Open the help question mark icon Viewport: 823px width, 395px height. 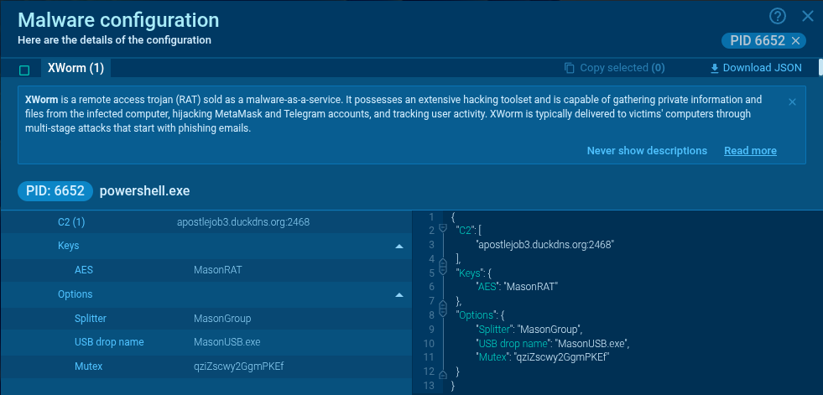(778, 16)
